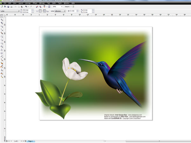Select the Parallel Dimension tool

click(x=2, y=57)
